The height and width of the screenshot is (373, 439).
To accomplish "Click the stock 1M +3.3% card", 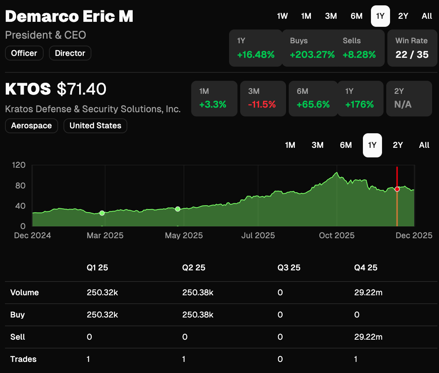I will coord(214,98).
